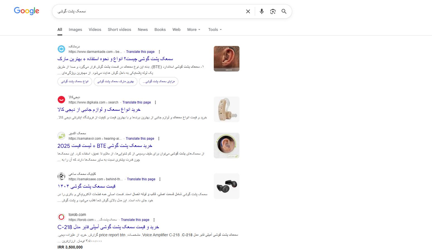The width and height of the screenshot is (432, 251).
Task: Click the 'انواع سمعک پشت گوشی' chip
Action: [75, 82]
